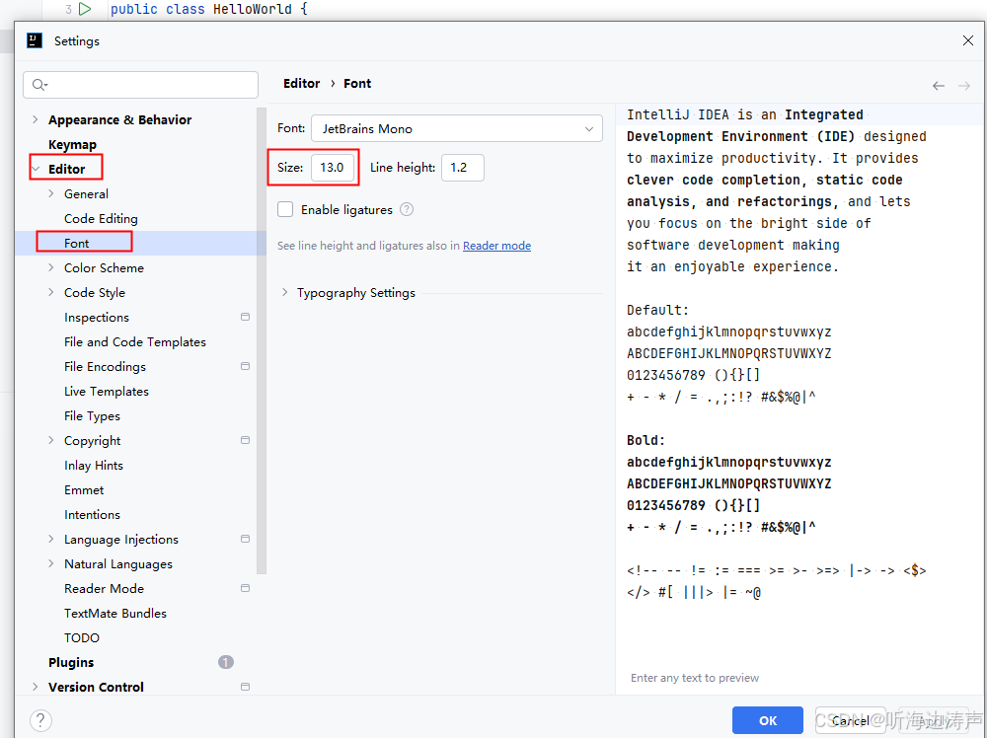The height and width of the screenshot is (738, 987).
Task: Open TextMate Bundles settings page
Action: click(115, 613)
